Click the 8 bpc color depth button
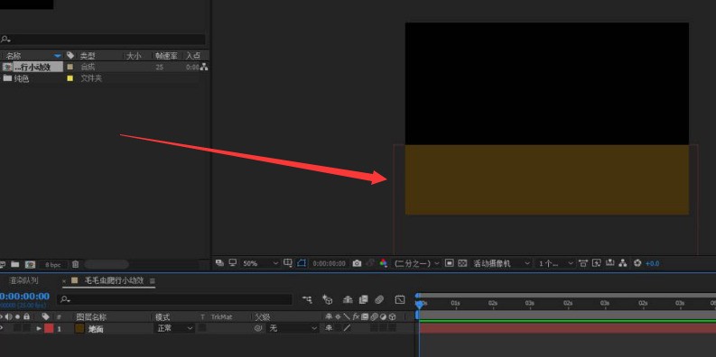 pos(53,264)
